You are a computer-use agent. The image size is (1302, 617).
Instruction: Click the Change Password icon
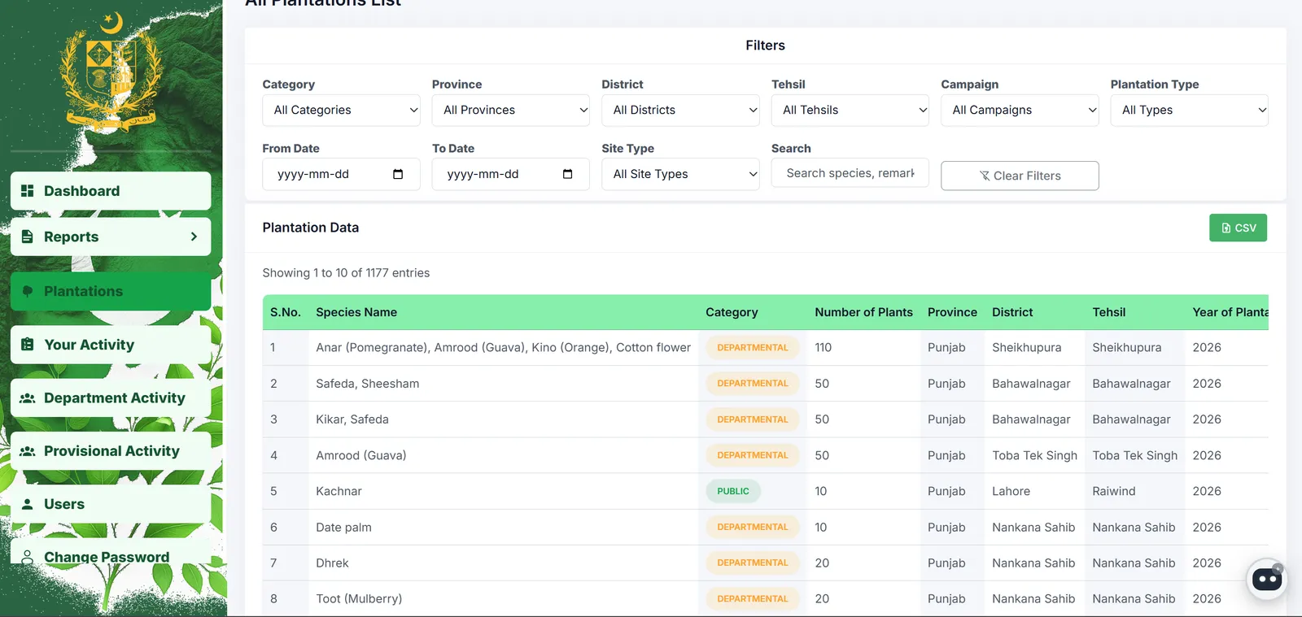coord(28,557)
